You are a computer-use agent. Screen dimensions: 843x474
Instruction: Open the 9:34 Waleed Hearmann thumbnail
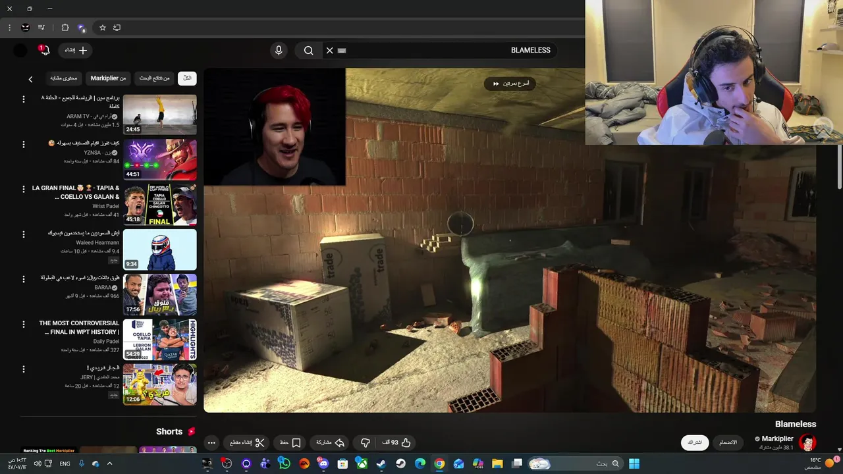[x=159, y=250]
